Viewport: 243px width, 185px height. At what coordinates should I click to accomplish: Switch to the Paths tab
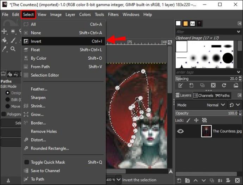223,95
